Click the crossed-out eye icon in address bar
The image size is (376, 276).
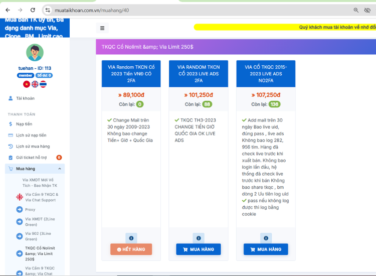[x=367, y=10]
